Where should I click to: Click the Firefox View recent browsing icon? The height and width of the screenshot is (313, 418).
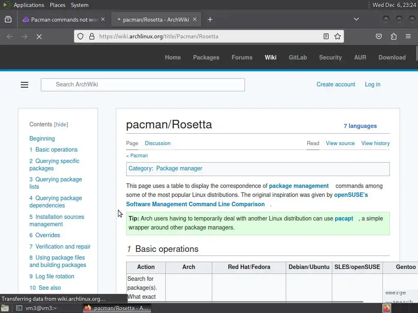tap(8, 20)
